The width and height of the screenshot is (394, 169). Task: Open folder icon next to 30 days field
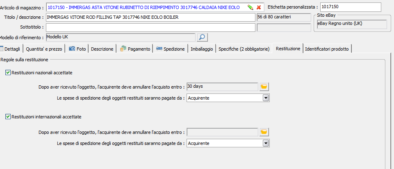[264, 87]
